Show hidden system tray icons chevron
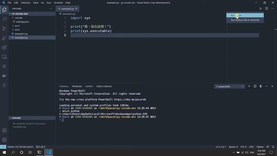This screenshot has width=277, height=156. 234,152
